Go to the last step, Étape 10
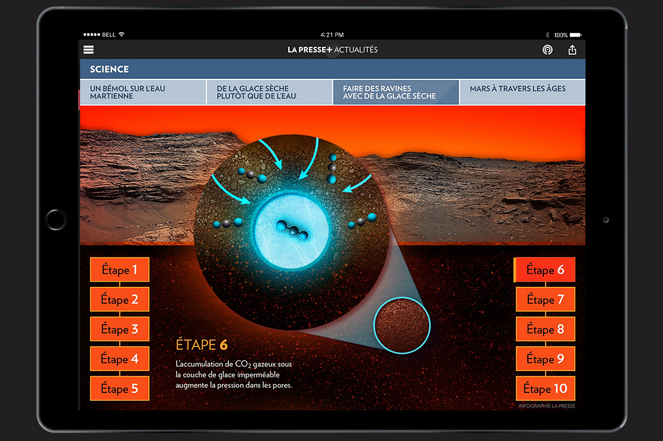663x441 pixels. coord(546,388)
